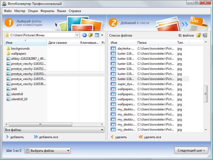Sort by 'Ключевые...' column header
213x160 pixels.
pyautogui.click(x=89, y=43)
